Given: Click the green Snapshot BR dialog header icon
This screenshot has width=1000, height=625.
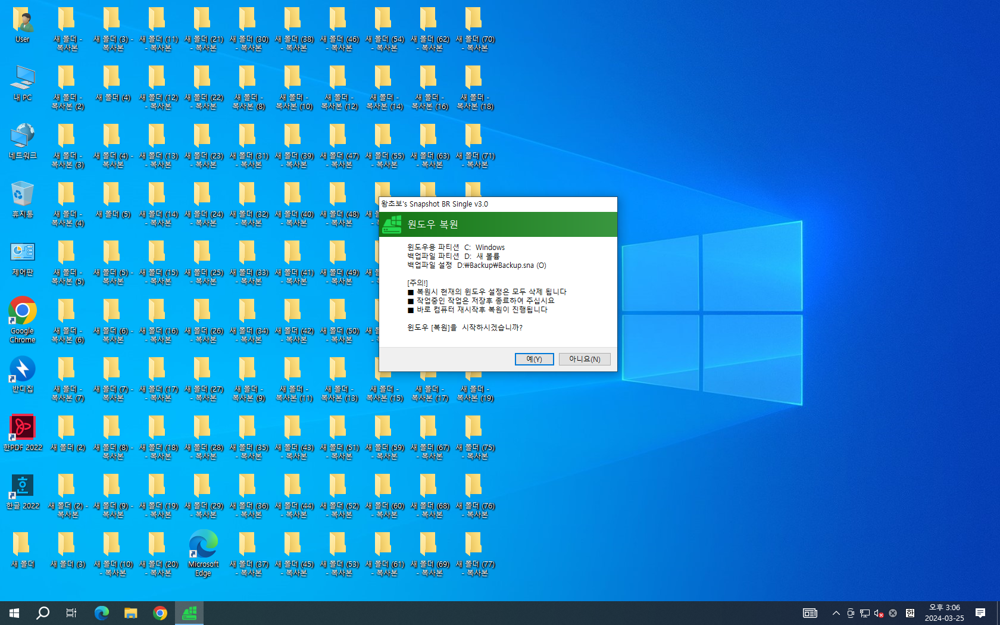Looking at the screenshot, I should pos(392,224).
